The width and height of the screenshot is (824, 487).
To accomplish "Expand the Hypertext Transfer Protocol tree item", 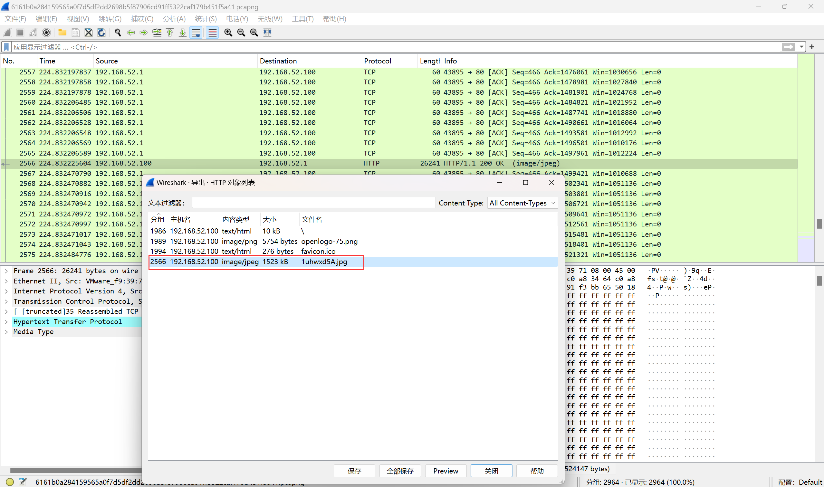I will click(x=6, y=321).
